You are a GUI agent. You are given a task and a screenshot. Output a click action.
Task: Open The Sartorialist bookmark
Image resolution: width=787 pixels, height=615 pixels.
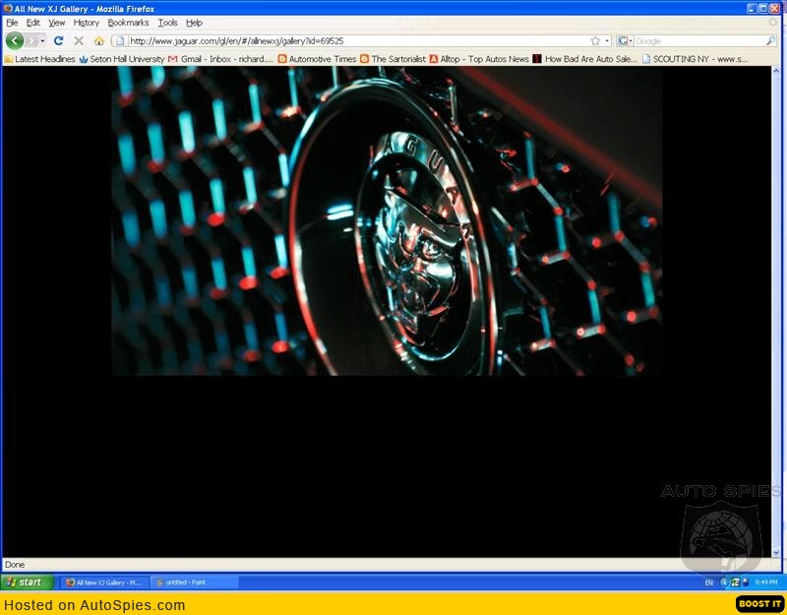pos(393,59)
